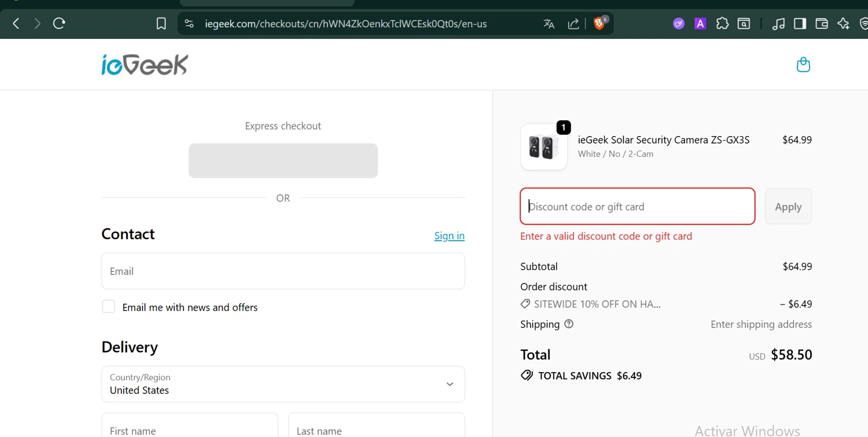Click 'ieGeek Solar Security Camera ZS-GX3S' product name
868x437 pixels.
coord(664,139)
